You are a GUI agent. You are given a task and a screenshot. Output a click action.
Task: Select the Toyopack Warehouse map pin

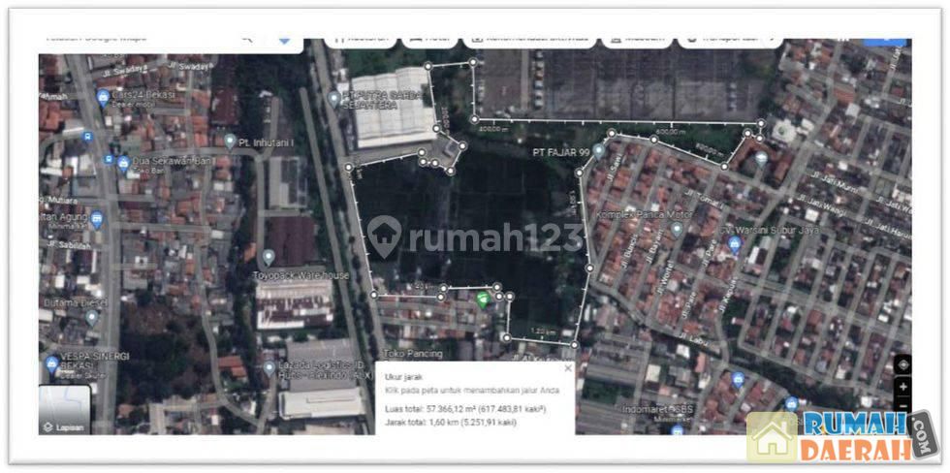click(x=269, y=257)
